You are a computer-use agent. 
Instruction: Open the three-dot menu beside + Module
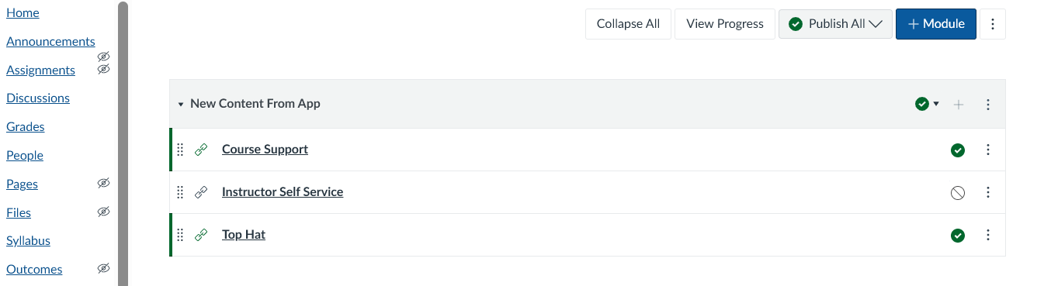[993, 24]
